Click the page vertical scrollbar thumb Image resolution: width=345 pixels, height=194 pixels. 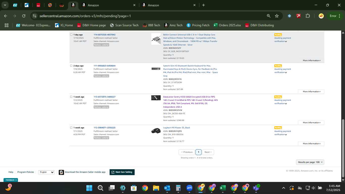point(343,148)
